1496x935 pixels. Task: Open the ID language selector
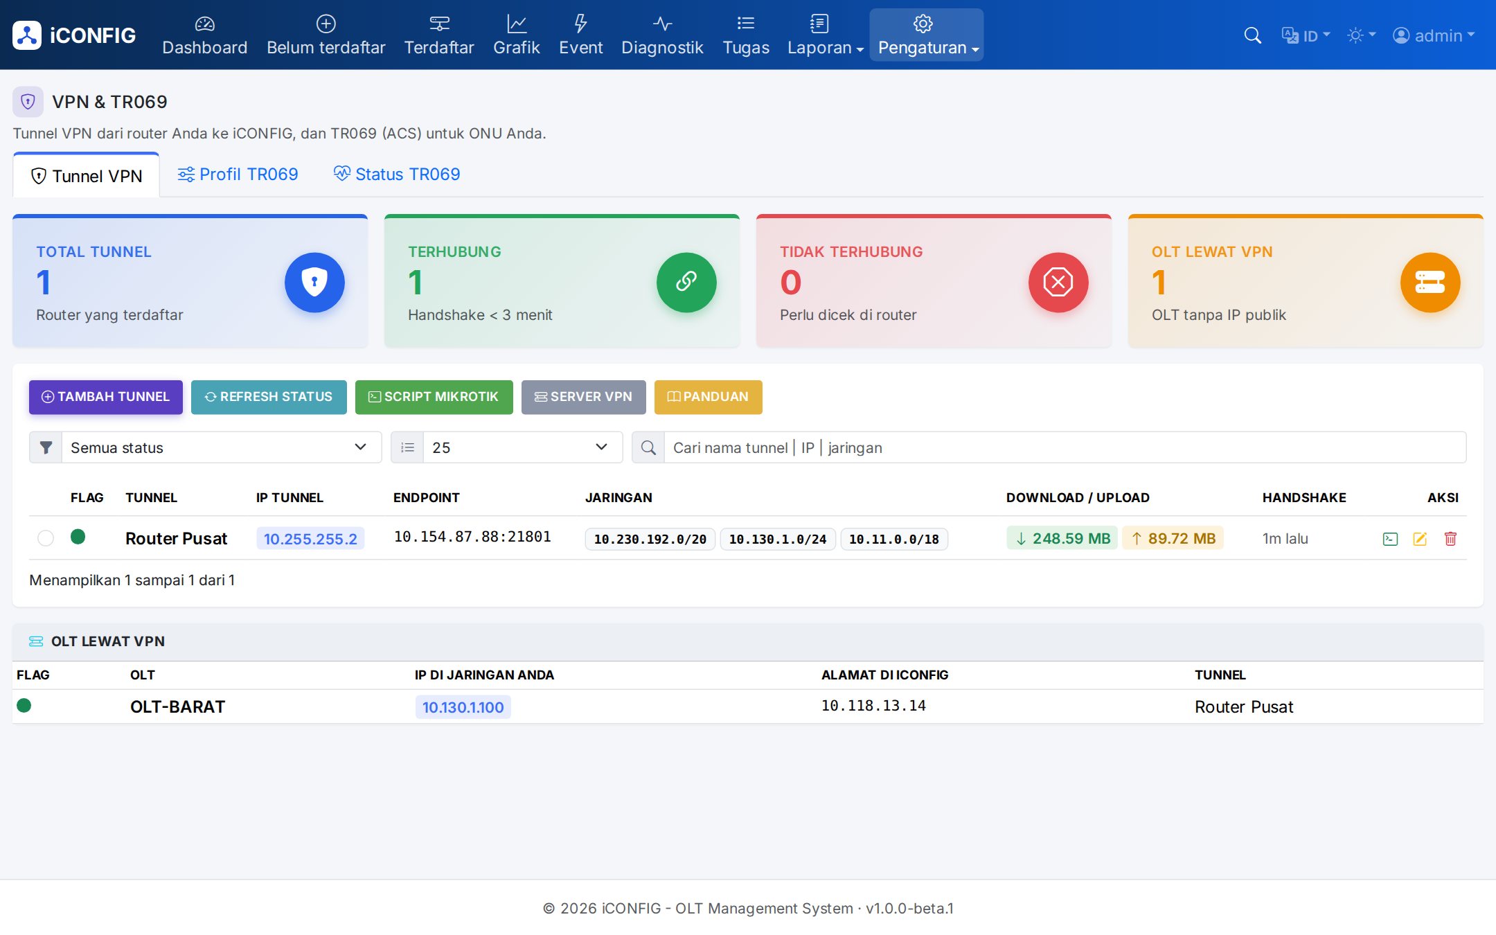[x=1306, y=35]
